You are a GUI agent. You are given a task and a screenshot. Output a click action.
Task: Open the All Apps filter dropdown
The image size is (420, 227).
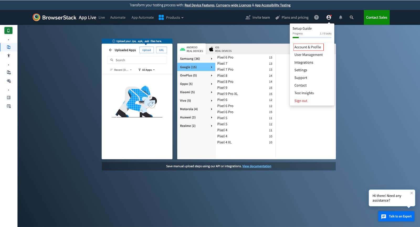pos(146,70)
